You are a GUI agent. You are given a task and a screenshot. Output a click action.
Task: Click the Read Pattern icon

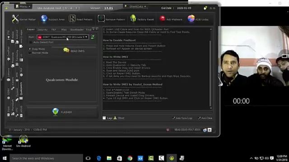pyautogui.click(x=72, y=18)
